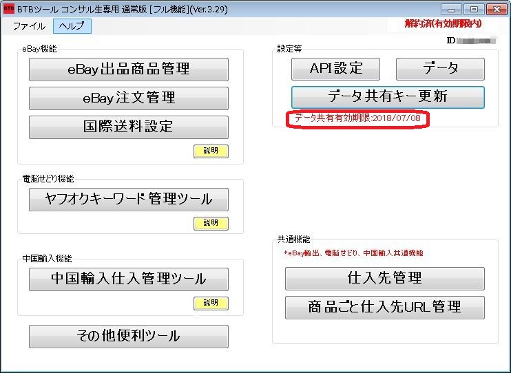Open 商品ごと仕入先URL管理
The image size is (511, 373).
(x=385, y=307)
